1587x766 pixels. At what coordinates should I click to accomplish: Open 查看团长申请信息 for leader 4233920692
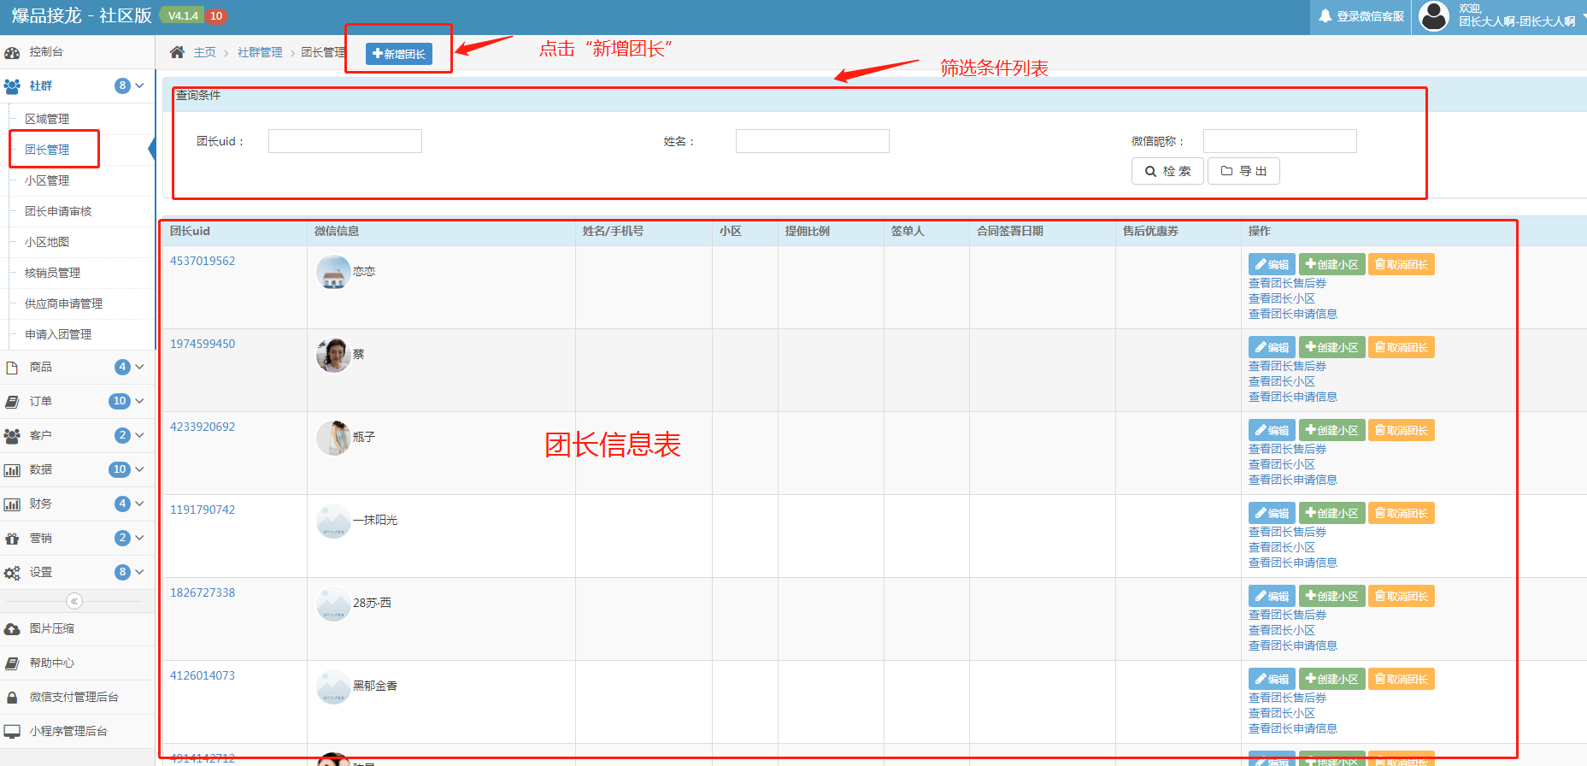[1293, 480]
